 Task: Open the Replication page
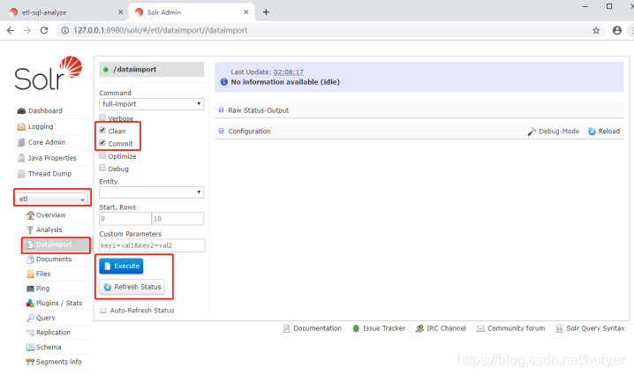53,333
